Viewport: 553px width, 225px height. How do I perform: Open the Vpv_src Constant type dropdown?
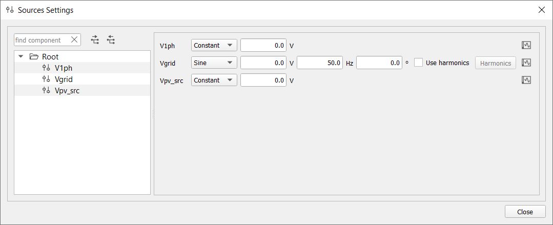tap(214, 80)
